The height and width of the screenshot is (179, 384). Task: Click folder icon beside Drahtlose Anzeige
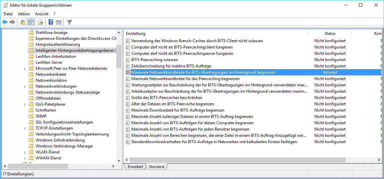31,33
